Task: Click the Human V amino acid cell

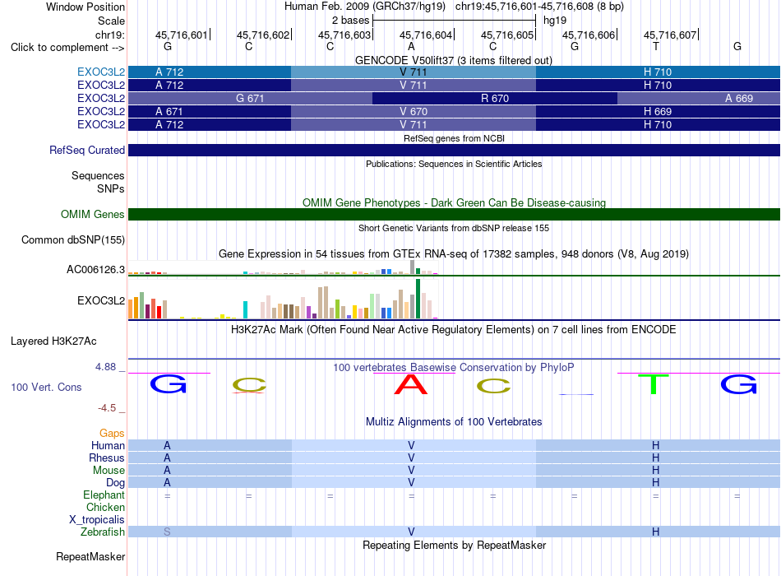Action: click(x=411, y=446)
